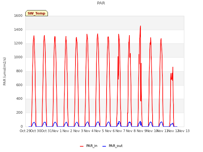Click the Nov 11 x-axis label
Screen dimensions: 203x152
162,131
